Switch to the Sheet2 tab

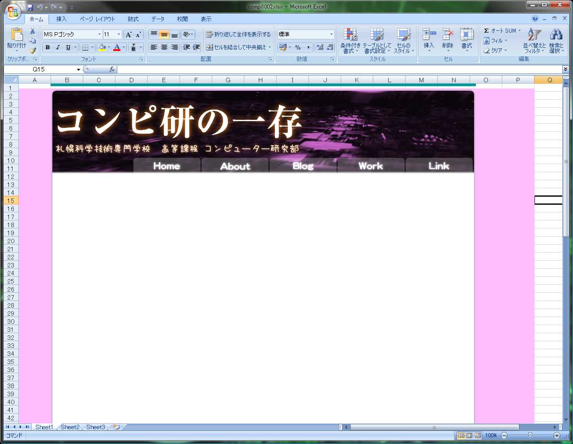pos(70,427)
